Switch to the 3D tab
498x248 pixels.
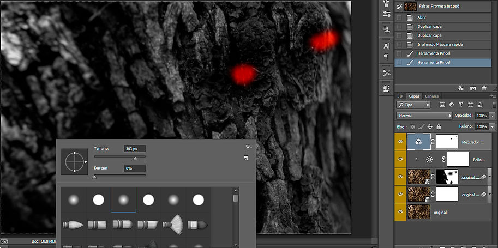pyautogui.click(x=400, y=96)
